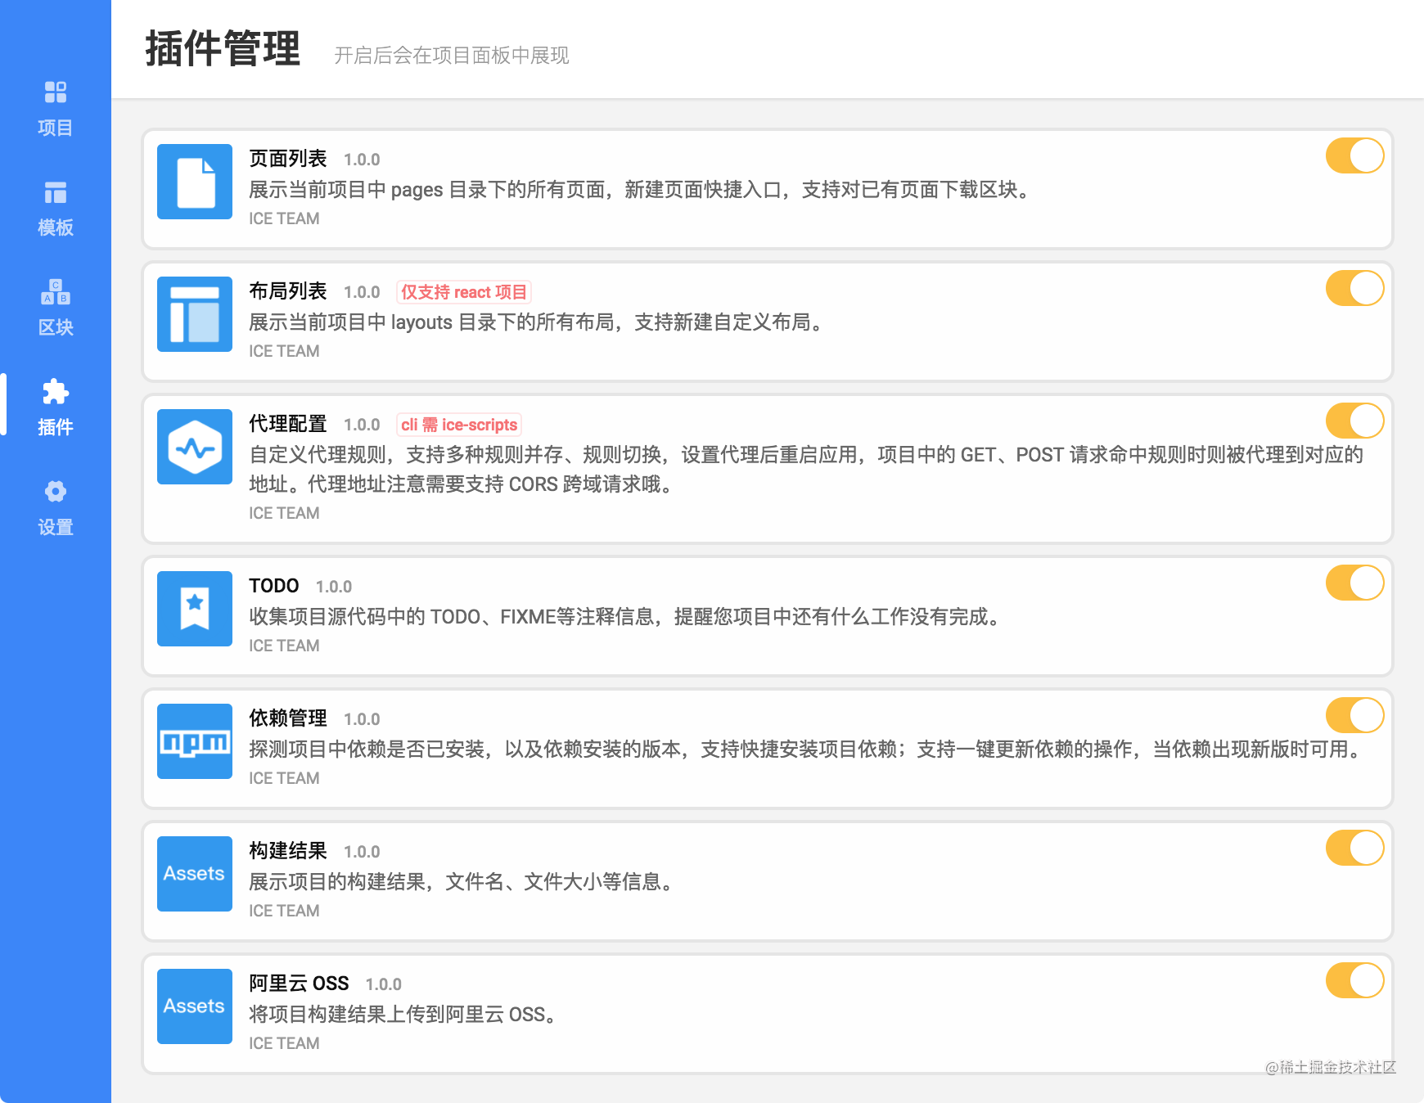Click the 依赖管理 plugin title
This screenshot has width=1424, height=1103.
pos(288,718)
